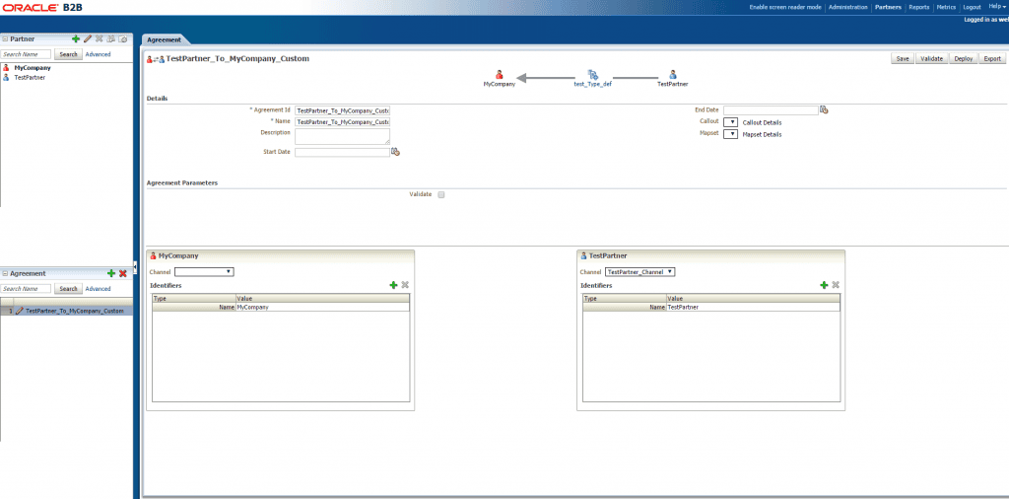The image size is (1009, 499).
Task: Remove identifier in MyCompany box
Action: click(x=405, y=285)
